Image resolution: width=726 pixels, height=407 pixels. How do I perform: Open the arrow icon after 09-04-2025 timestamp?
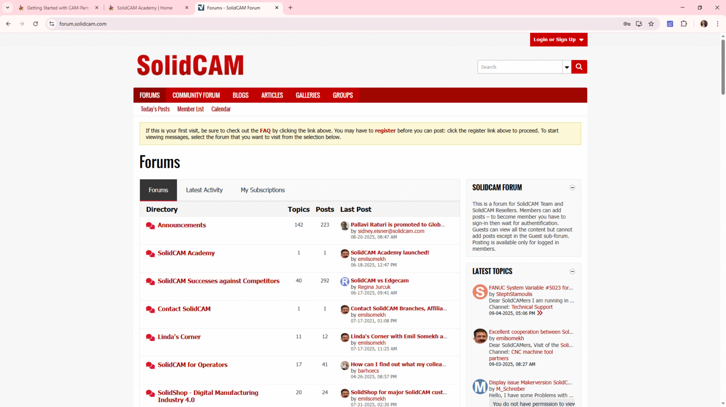coord(540,313)
